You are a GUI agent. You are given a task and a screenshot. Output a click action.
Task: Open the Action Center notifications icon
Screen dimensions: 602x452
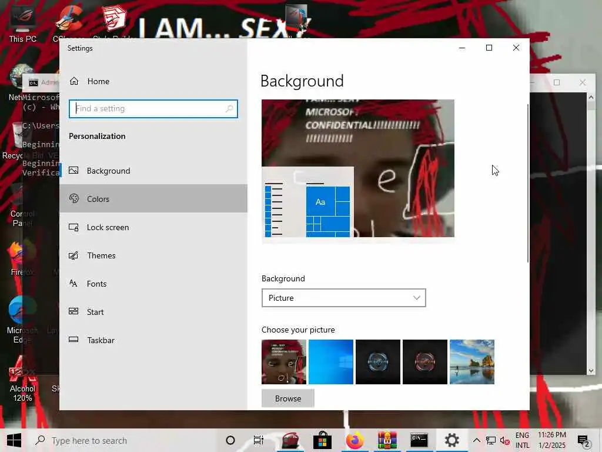pyautogui.click(x=584, y=440)
